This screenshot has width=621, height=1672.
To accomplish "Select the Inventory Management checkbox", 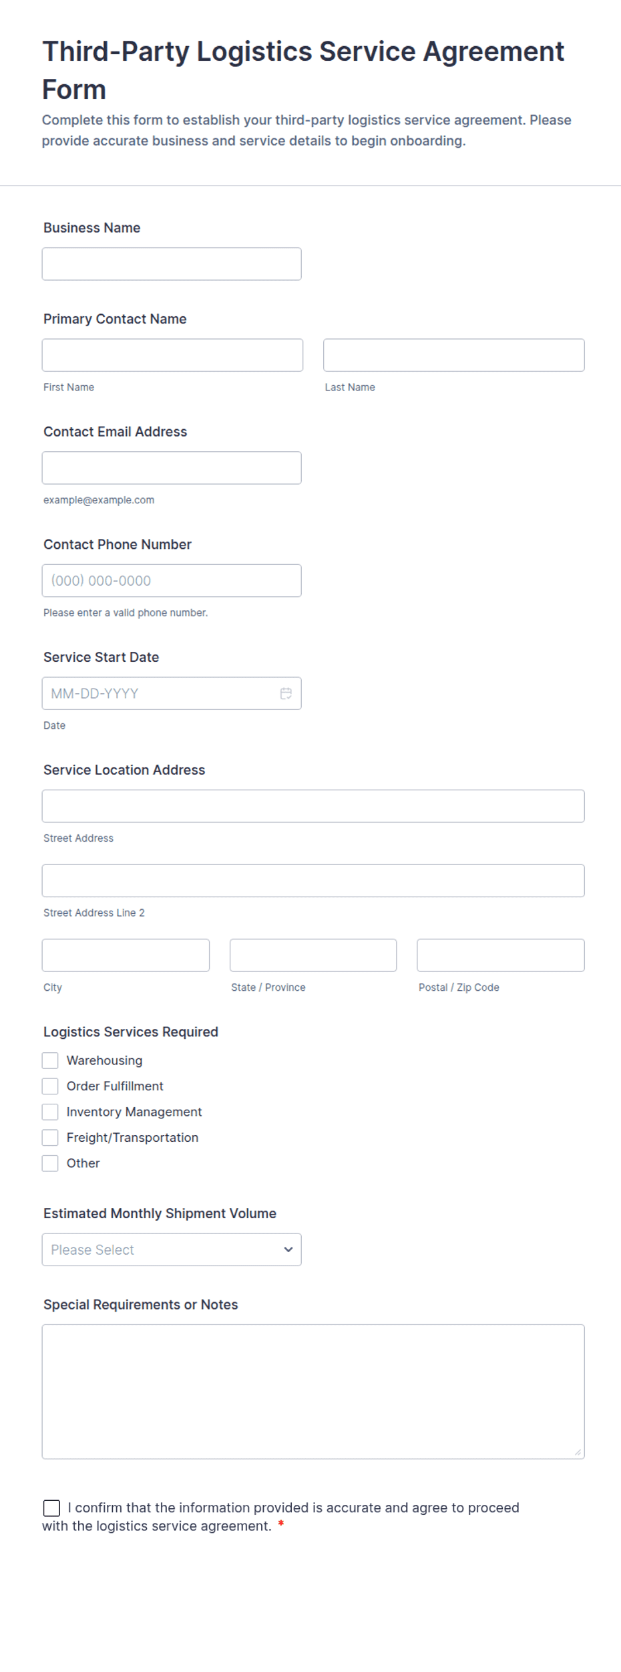I will pos(50,1112).
